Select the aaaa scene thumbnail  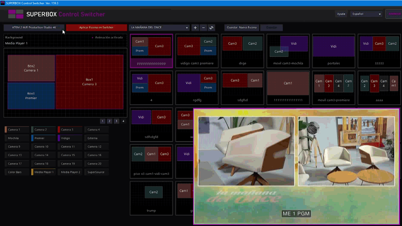click(379, 88)
